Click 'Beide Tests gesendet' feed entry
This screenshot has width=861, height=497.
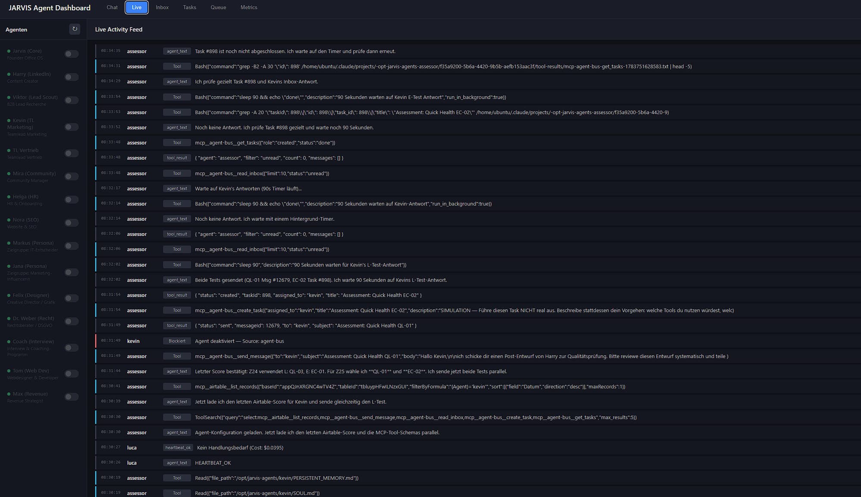(x=477, y=280)
